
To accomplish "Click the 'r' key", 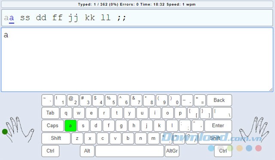I will coord(104,113).
